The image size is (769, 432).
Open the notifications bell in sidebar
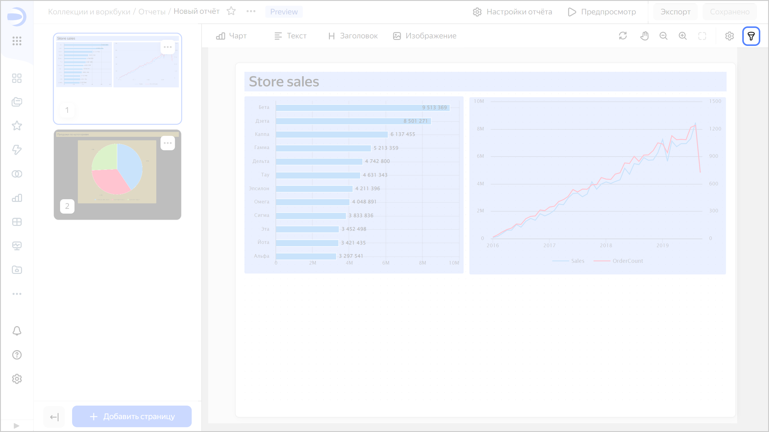(x=17, y=331)
